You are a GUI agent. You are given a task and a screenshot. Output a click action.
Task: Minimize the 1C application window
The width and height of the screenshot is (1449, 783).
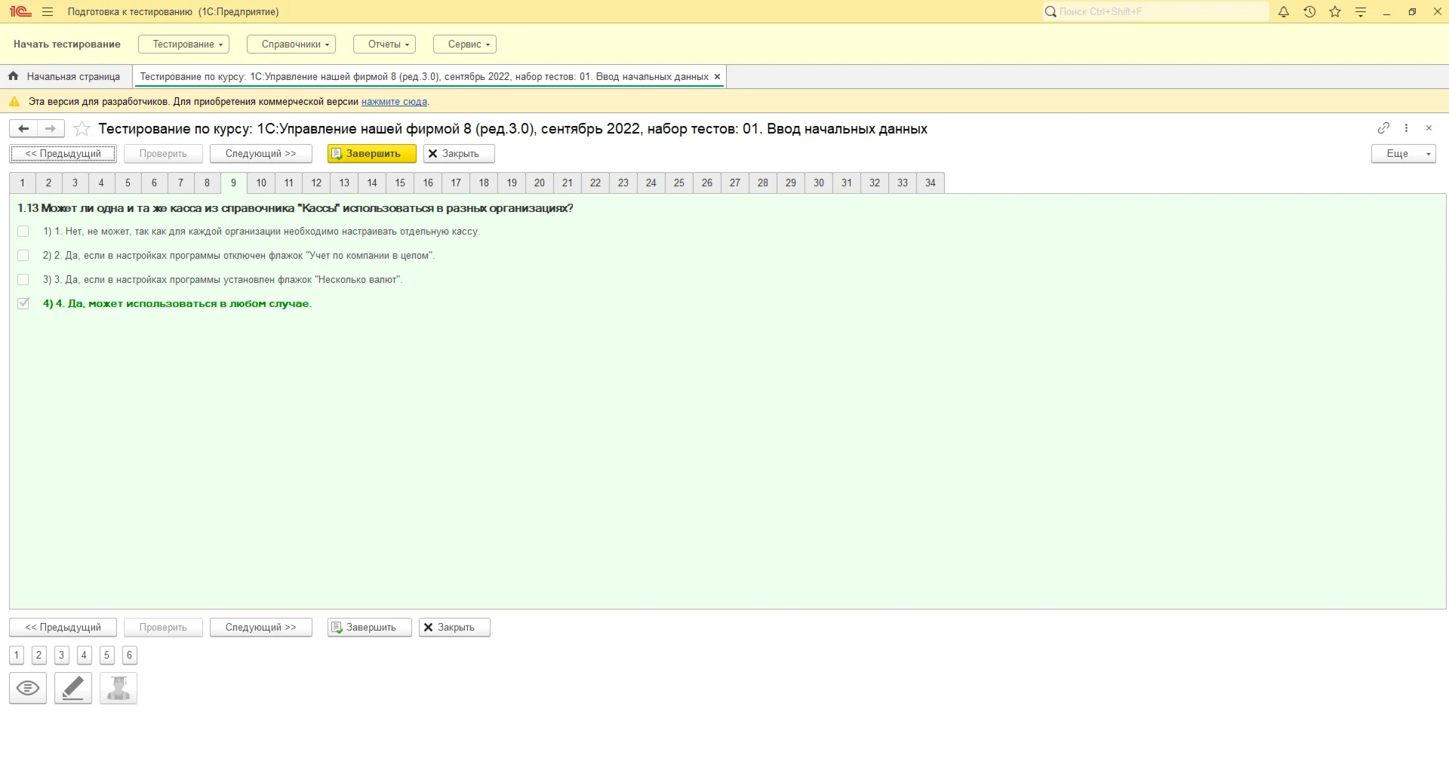(1386, 12)
